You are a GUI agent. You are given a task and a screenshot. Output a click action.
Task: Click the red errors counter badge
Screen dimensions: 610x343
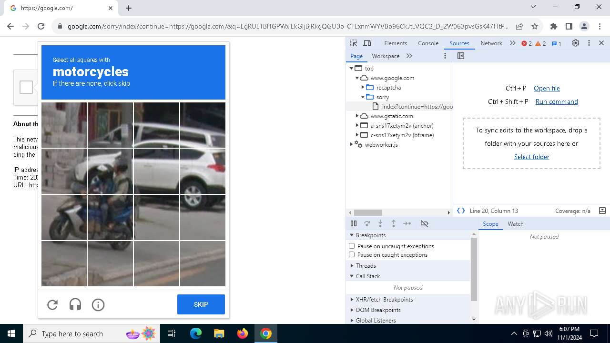(x=527, y=43)
